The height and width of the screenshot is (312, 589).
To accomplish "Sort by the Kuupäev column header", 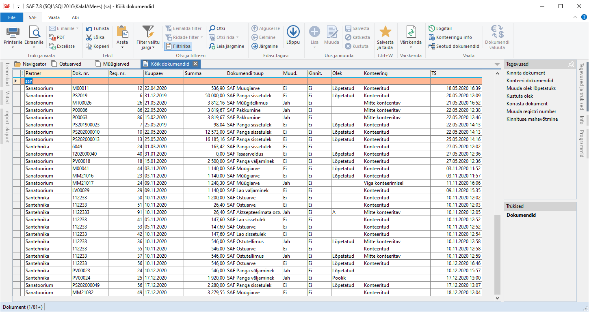I will click(x=163, y=74).
